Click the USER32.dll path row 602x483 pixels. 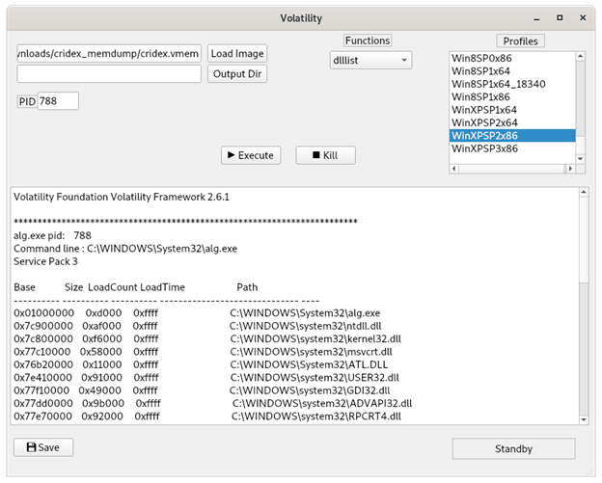pyautogui.click(x=315, y=378)
